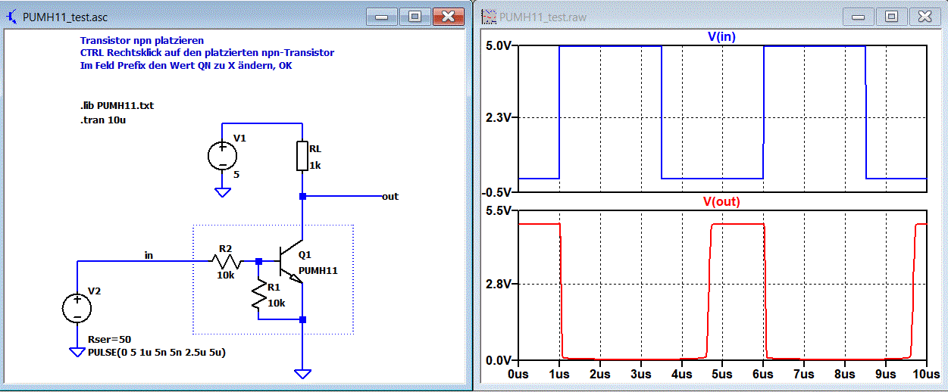Viewport: 948px width, 392px height.
Task: Click the V(out) trace label
Action: tap(721, 201)
